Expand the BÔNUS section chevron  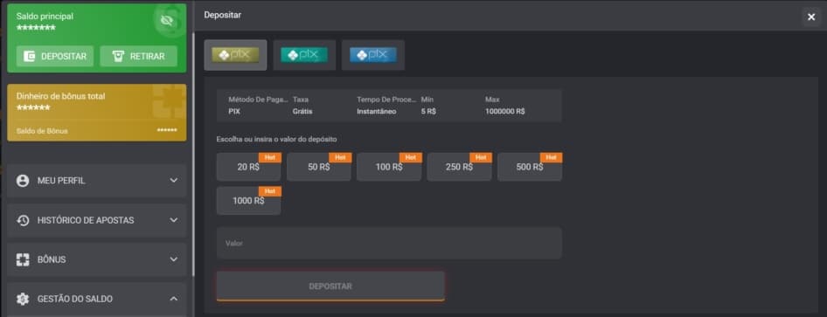(173, 259)
